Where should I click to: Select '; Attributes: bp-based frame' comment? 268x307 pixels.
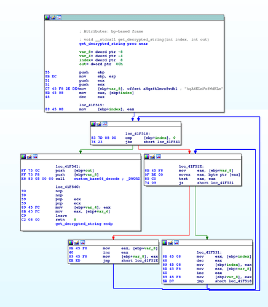[x=111, y=31]
